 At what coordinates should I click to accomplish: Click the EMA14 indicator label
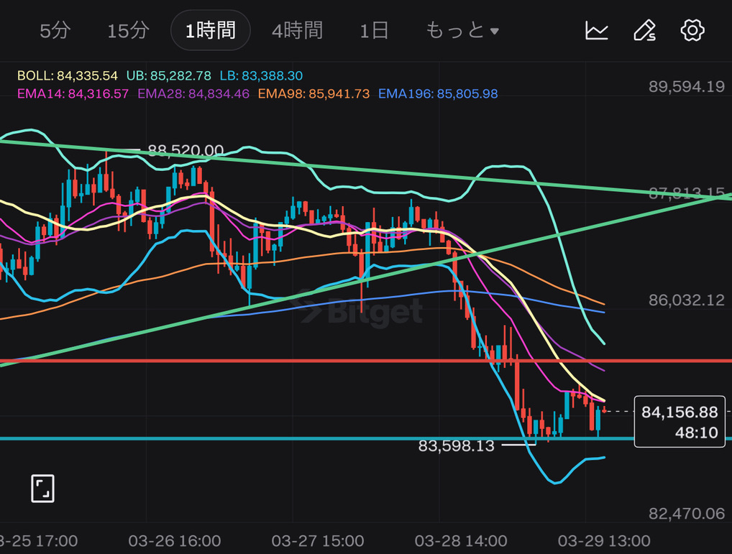73,93
